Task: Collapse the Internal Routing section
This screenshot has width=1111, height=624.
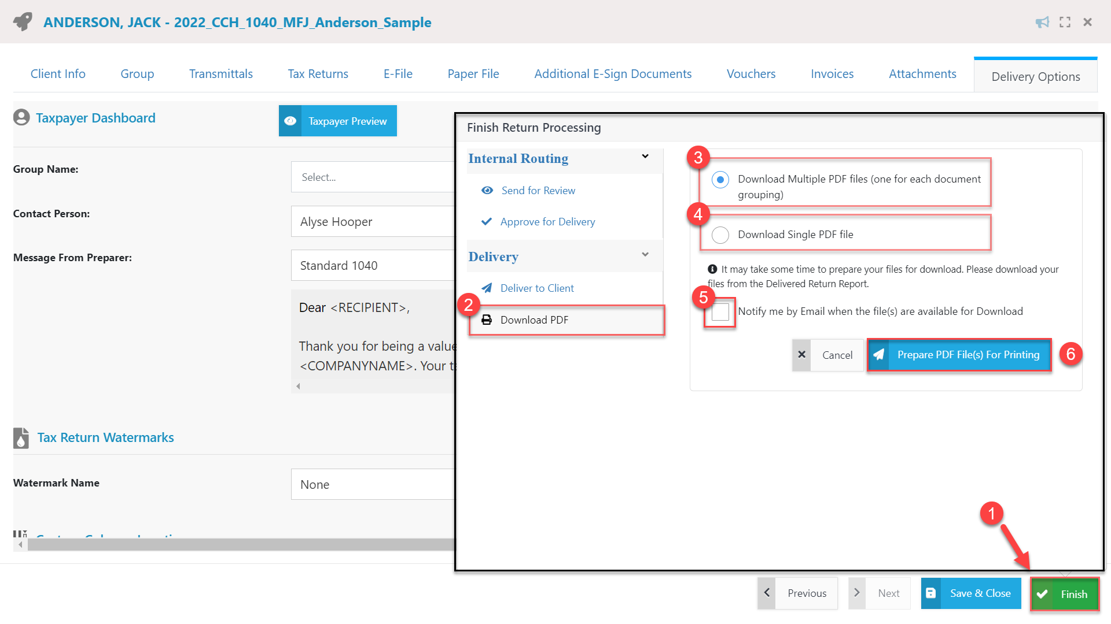Action: tap(645, 157)
